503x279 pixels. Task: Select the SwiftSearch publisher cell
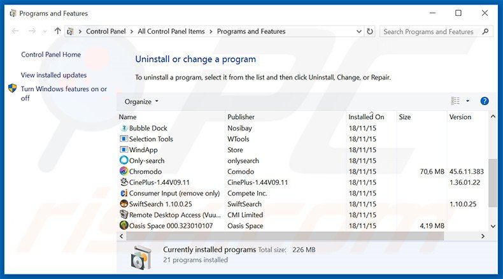(x=244, y=204)
